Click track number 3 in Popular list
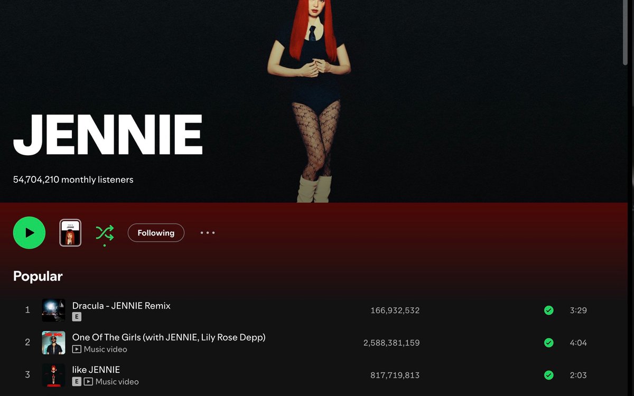This screenshot has height=396, width=634. coord(27,374)
